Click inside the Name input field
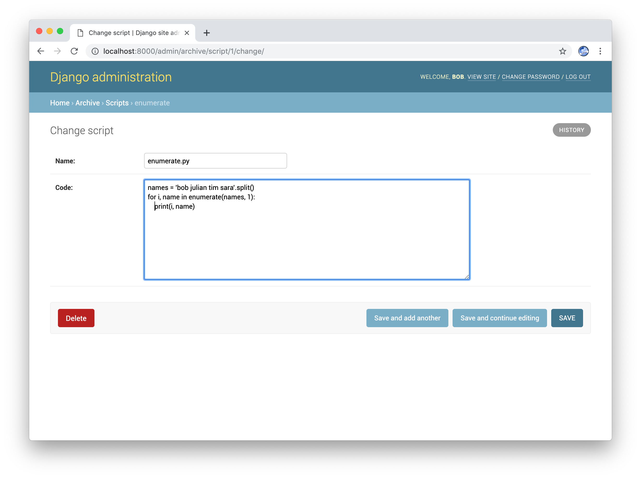 215,161
